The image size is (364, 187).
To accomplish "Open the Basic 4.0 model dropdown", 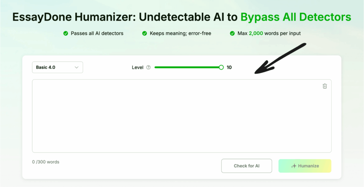I will (57, 67).
